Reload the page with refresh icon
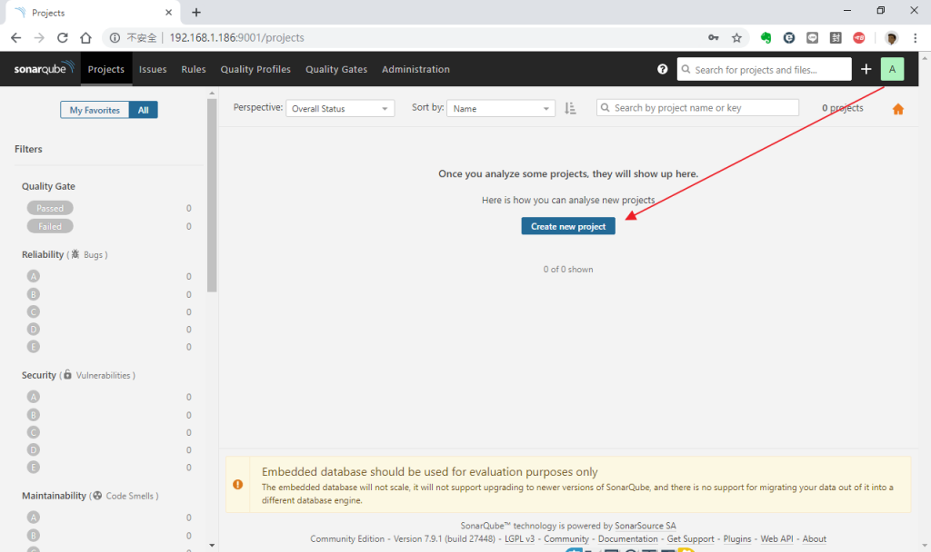 point(63,38)
